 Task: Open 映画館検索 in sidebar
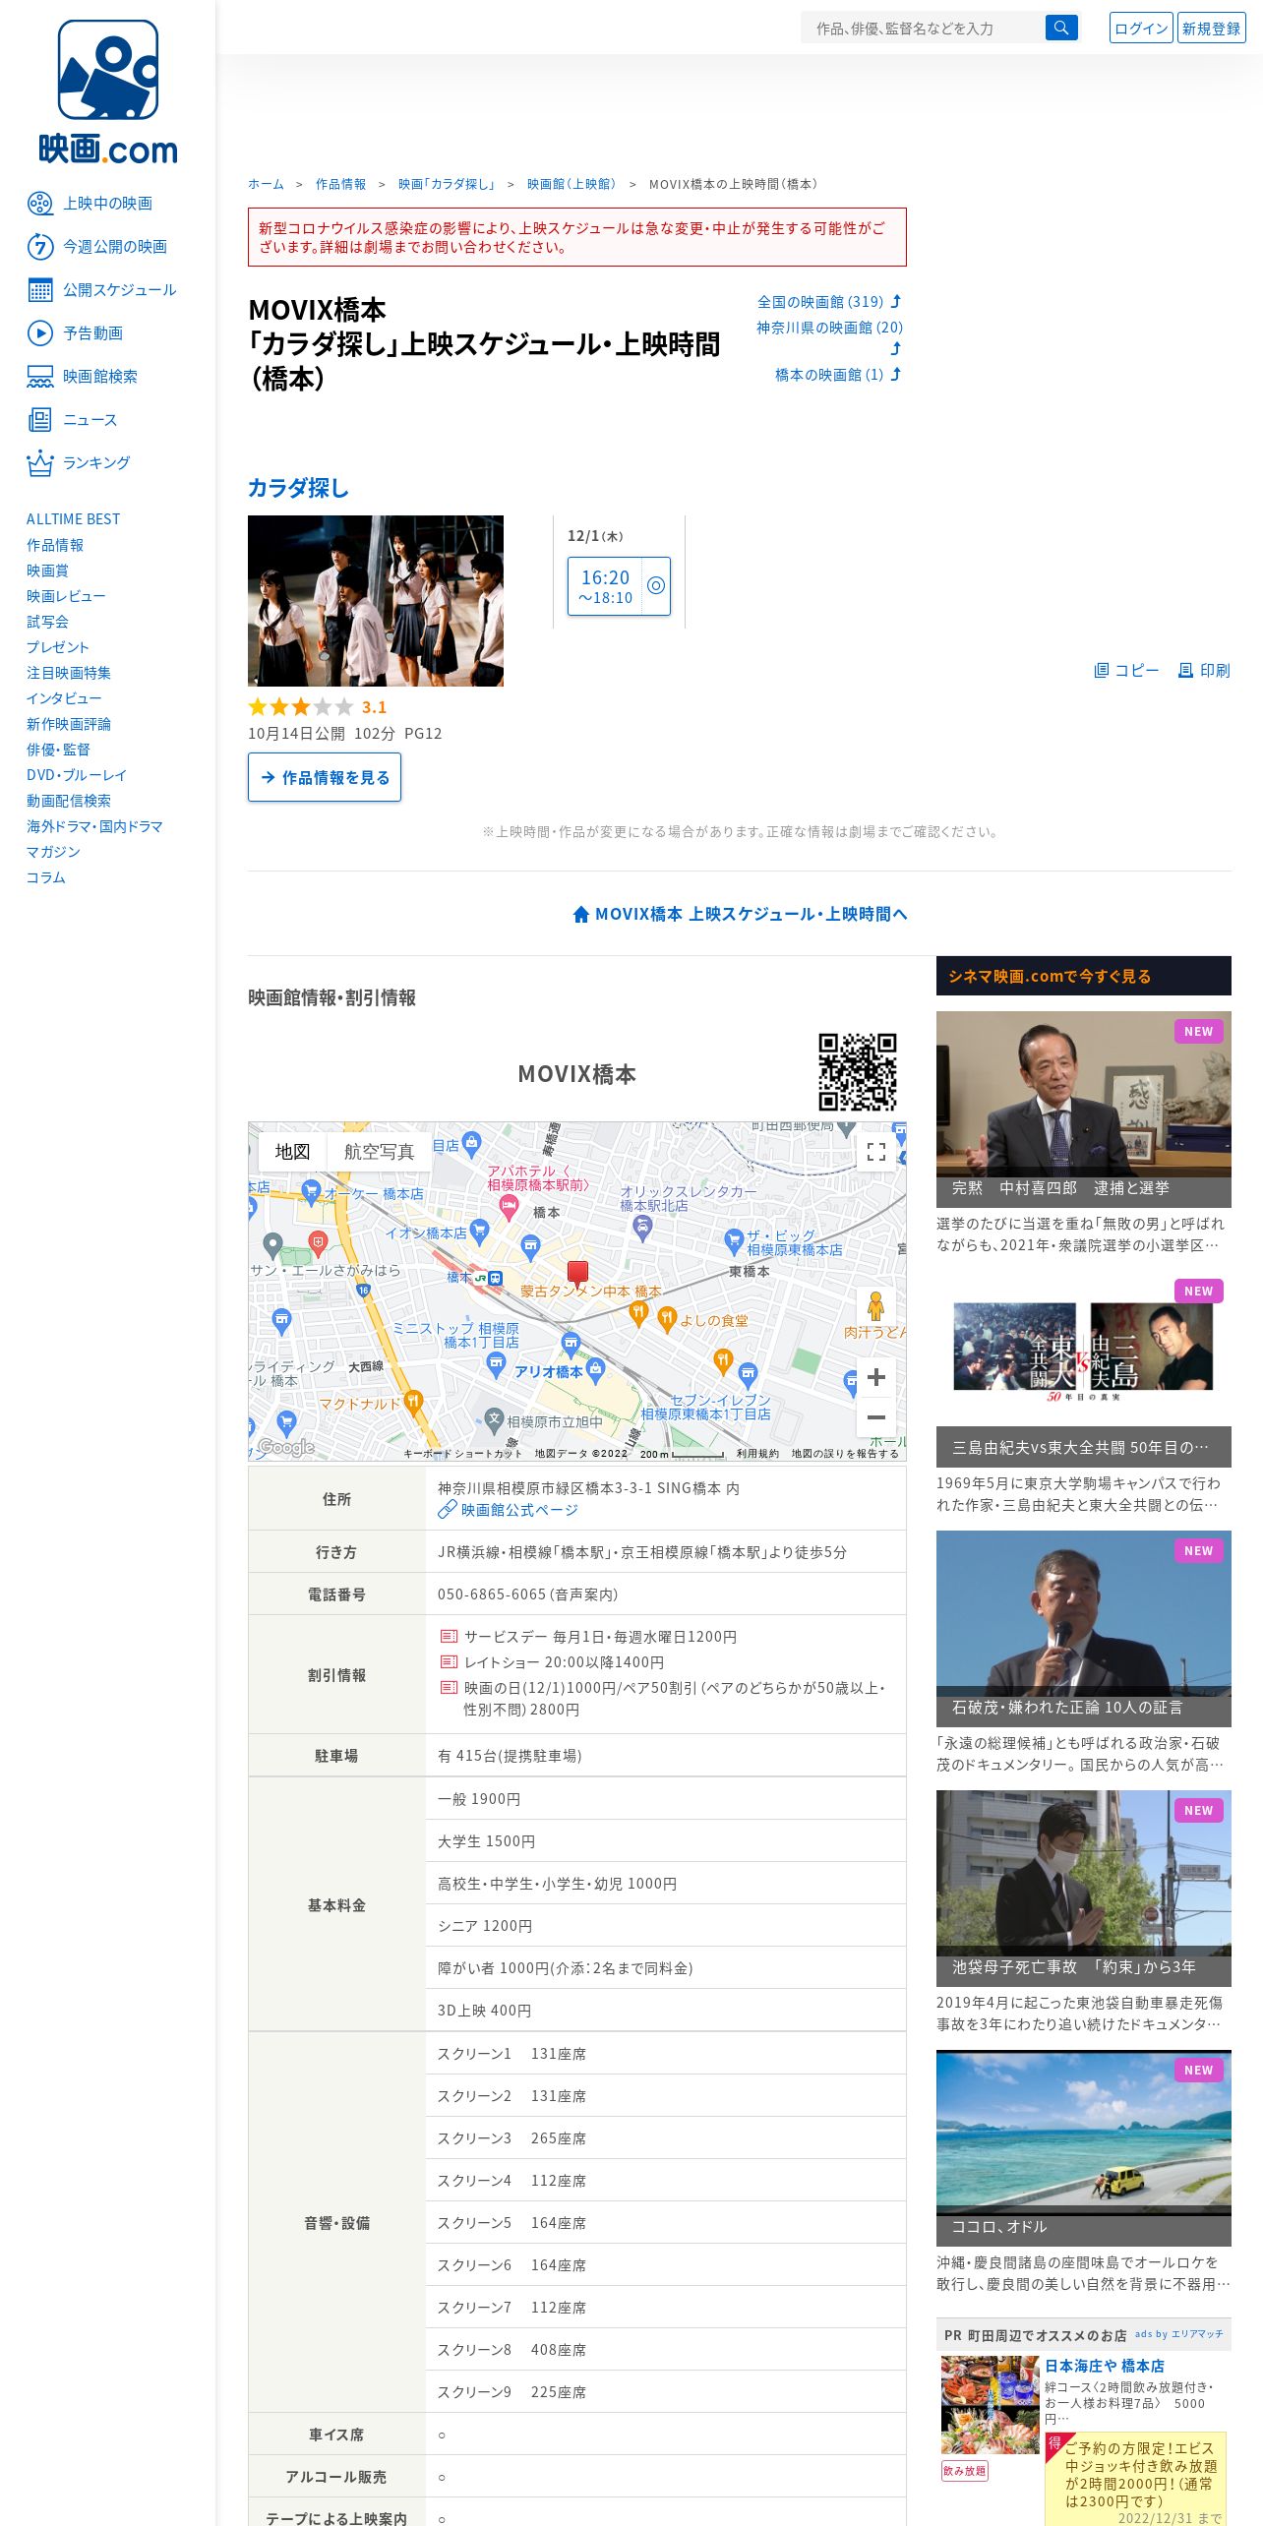(100, 377)
